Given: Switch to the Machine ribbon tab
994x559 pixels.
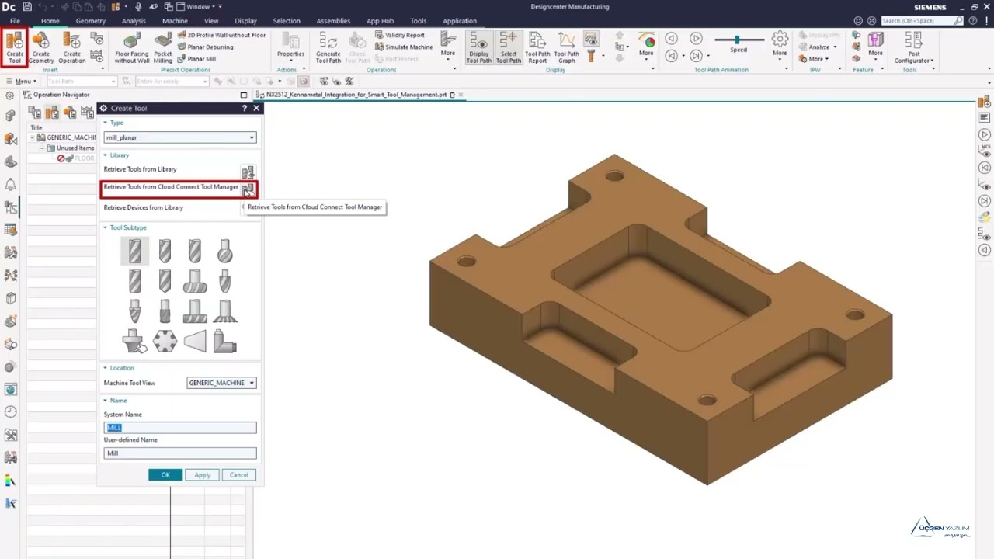Looking at the screenshot, I should [175, 21].
